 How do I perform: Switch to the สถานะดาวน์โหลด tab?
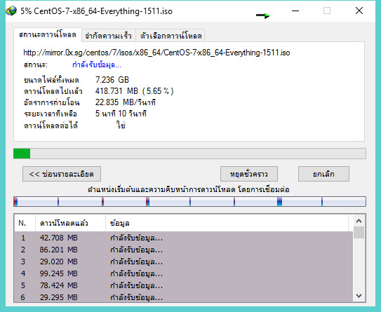pyautogui.click(x=48, y=35)
